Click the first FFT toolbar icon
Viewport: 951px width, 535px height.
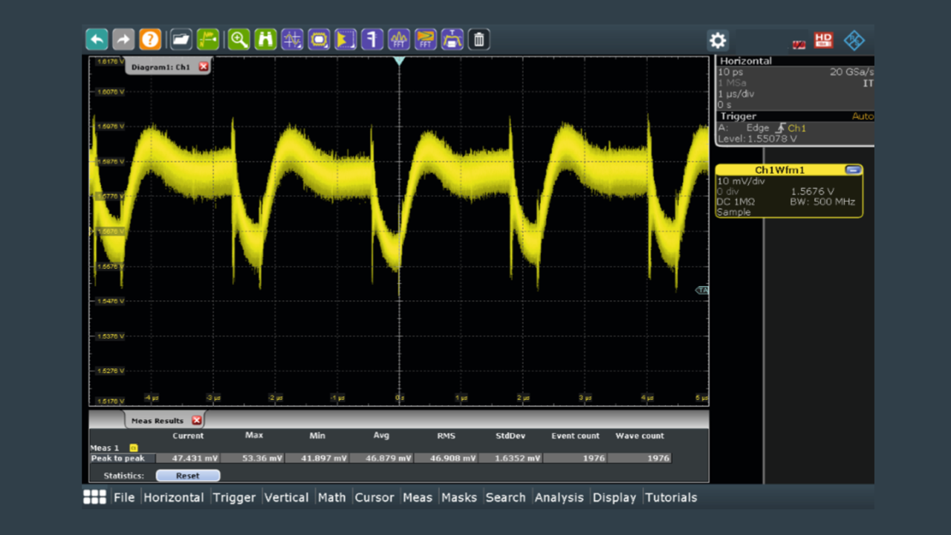(x=399, y=39)
